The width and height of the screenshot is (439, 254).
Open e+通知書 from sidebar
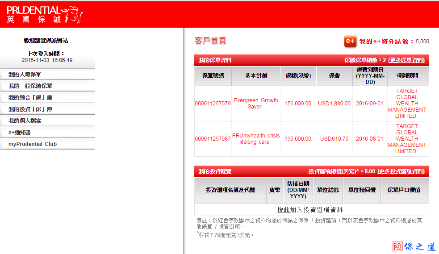pos(47,132)
